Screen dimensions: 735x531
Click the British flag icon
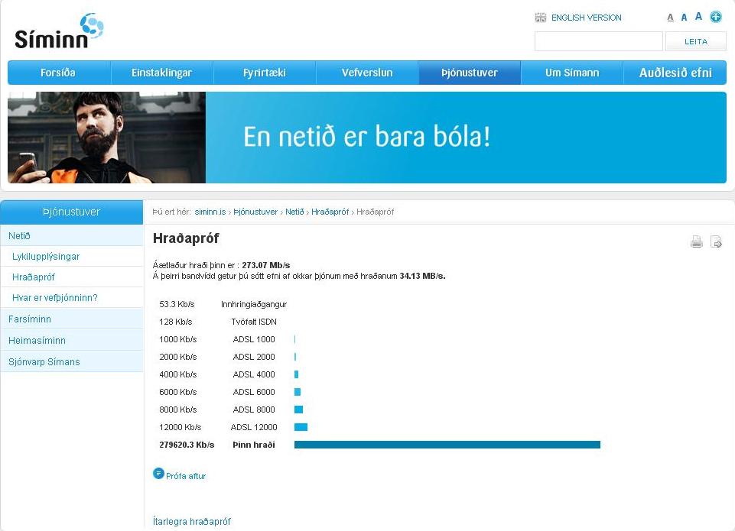tap(541, 18)
